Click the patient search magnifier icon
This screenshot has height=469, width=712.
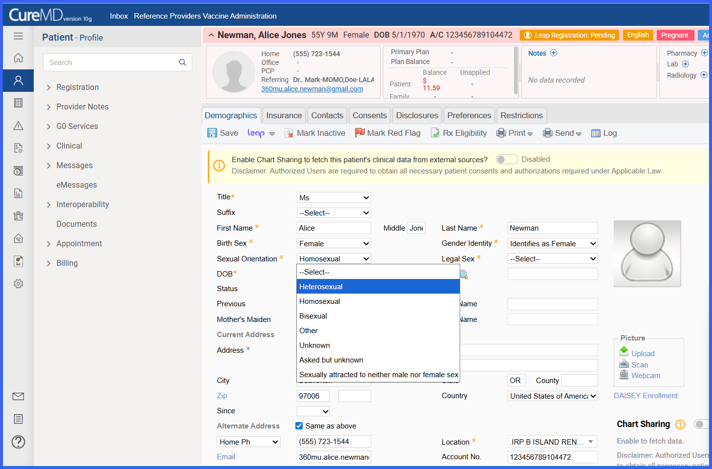click(182, 62)
